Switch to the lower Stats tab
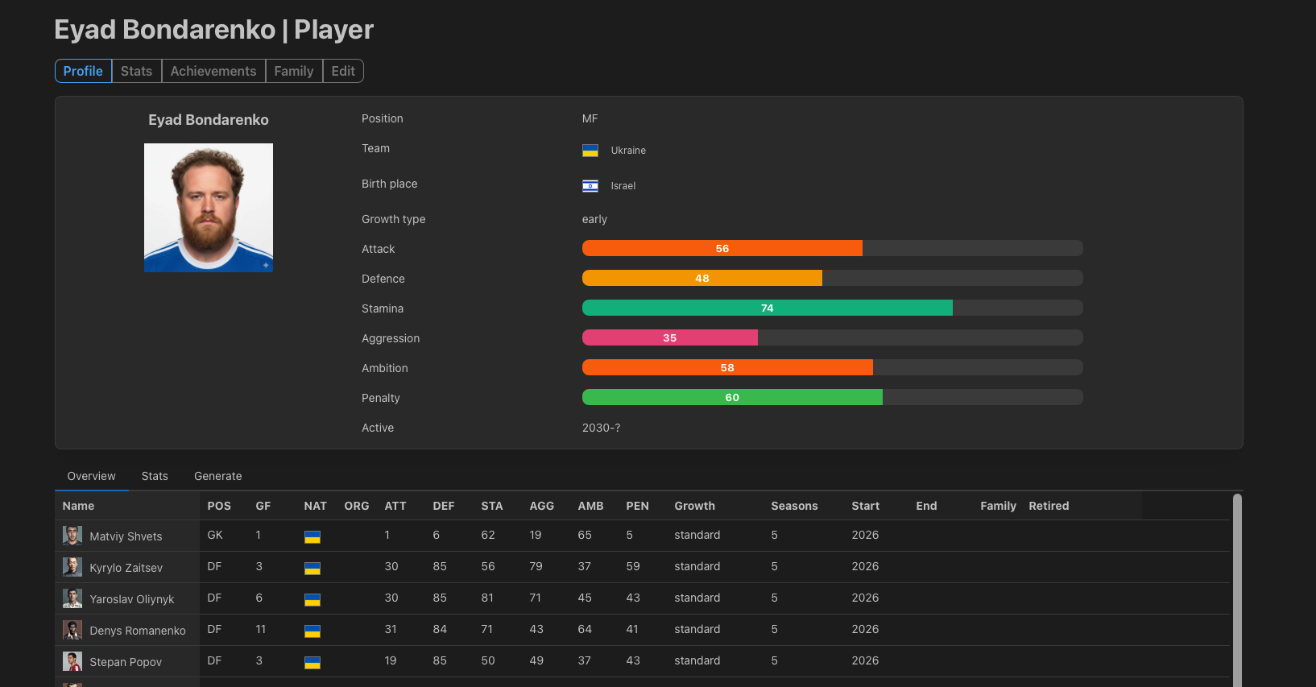The height and width of the screenshot is (687, 1316). pyautogui.click(x=155, y=476)
